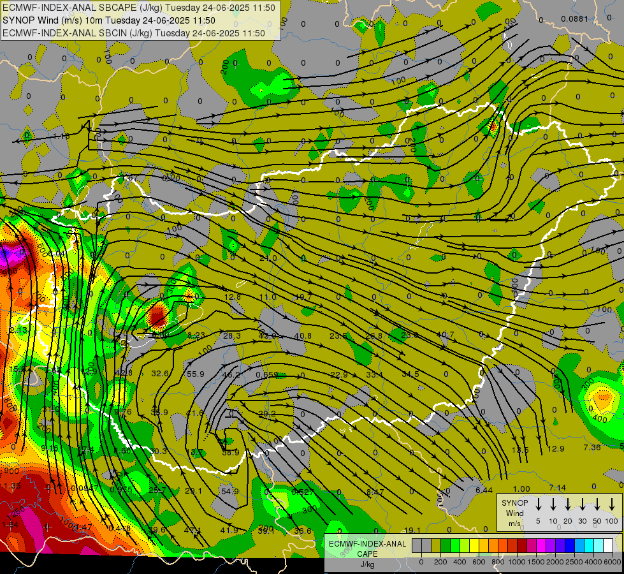
Task: Click the map value 7.14
Action: pos(557,487)
